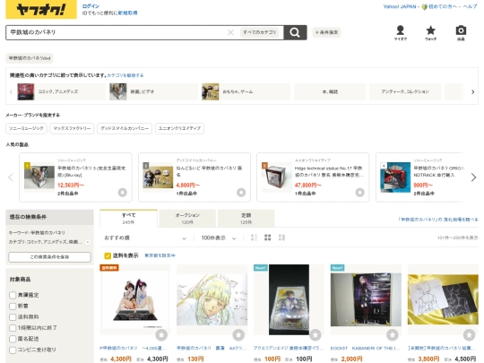Screen dimensions: 484x363
Task: Switch to grid view layout icon
Action: pyautogui.click(x=268, y=238)
